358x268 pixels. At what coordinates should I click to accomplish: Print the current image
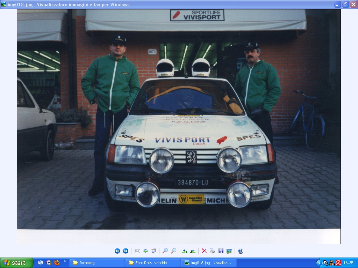point(213,251)
